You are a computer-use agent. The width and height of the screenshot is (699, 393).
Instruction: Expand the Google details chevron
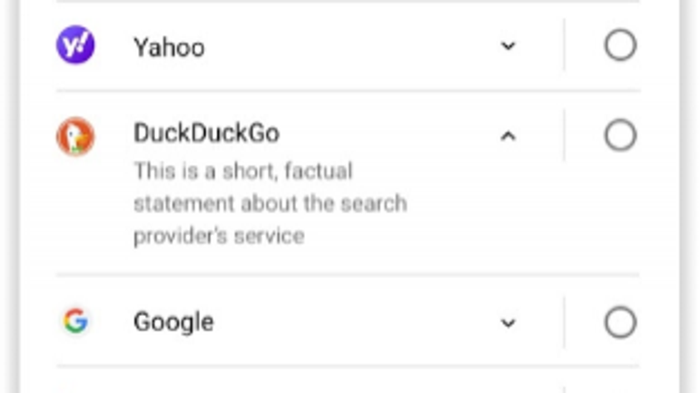(508, 322)
